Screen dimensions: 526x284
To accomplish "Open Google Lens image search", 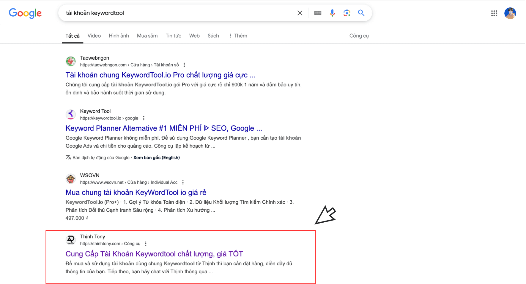I will (x=347, y=13).
